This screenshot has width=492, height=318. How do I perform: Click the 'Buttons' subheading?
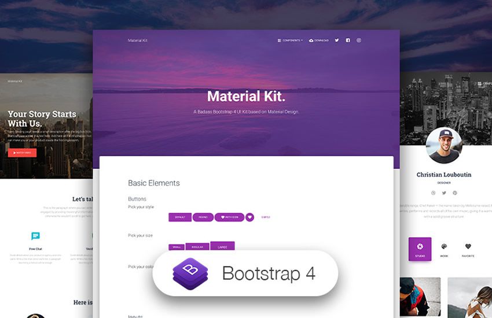pyautogui.click(x=137, y=199)
